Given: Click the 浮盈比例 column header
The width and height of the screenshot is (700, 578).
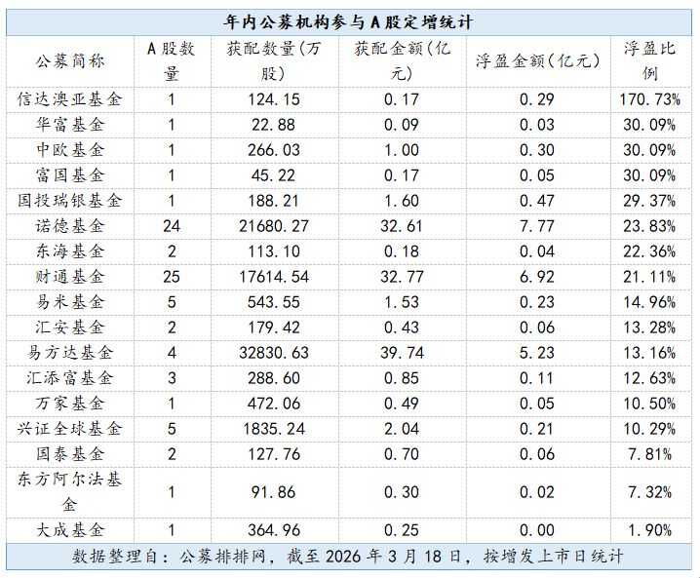Looking at the screenshot, I should (650, 61).
